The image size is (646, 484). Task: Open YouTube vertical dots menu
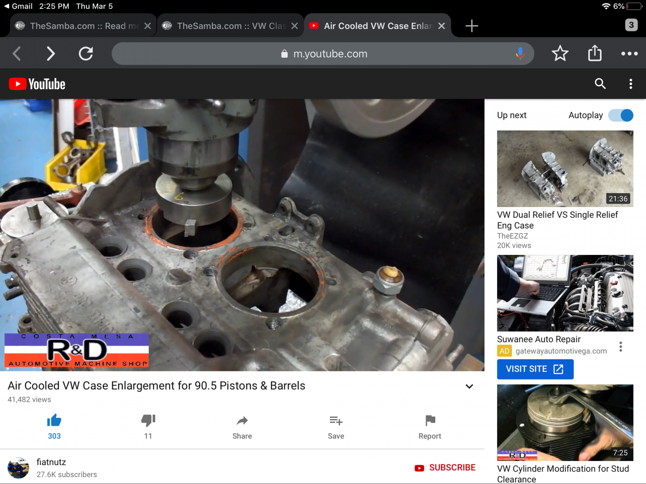click(631, 84)
